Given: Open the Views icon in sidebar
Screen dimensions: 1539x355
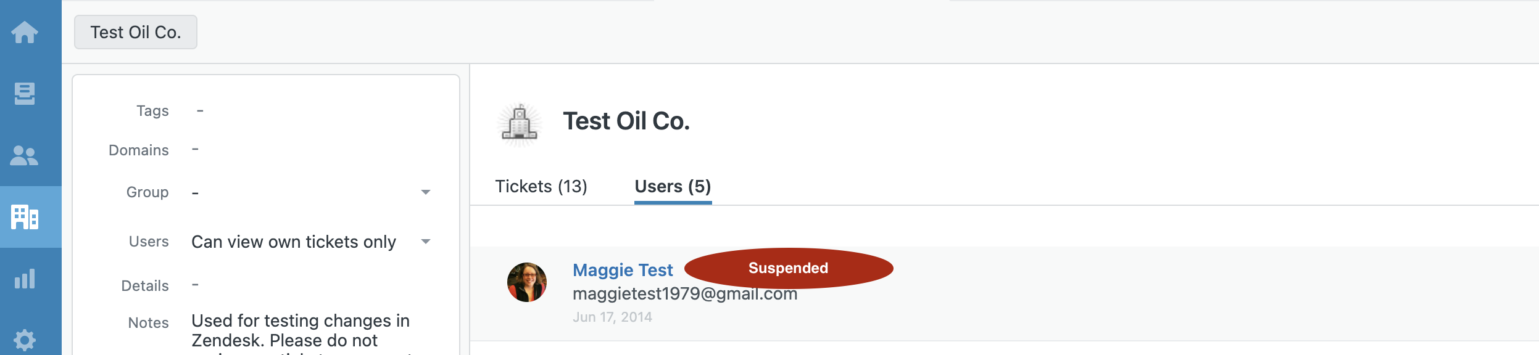Looking at the screenshot, I should (x=25, y=94).
